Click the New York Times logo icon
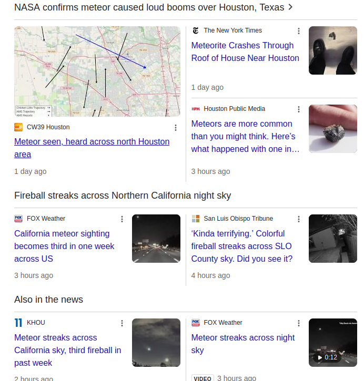The image size is (364, 381). 196,30
